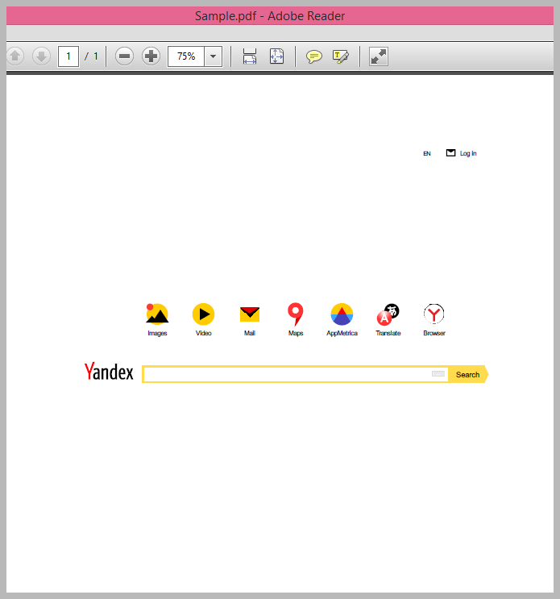Open the Images icon
The image size is (560, 599).
pos(157,314)
